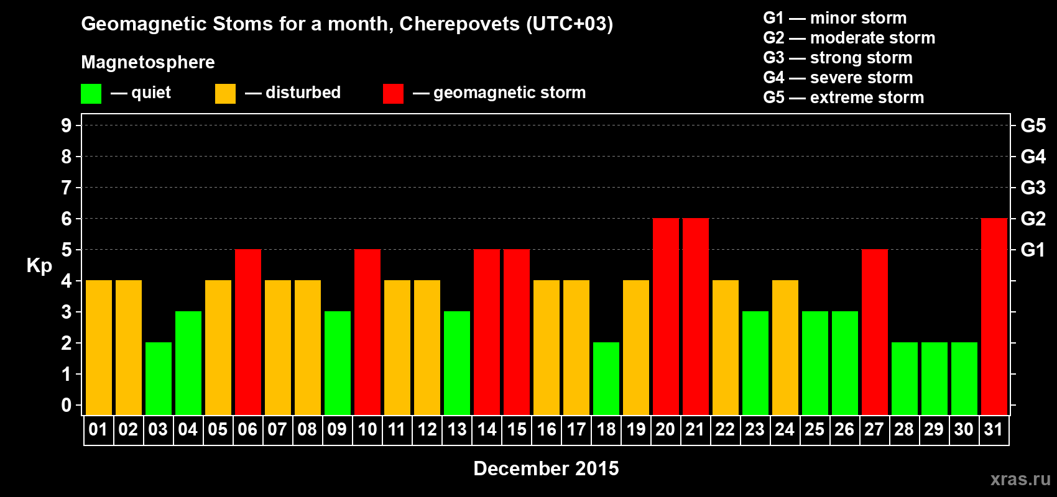
Task: Click the red geomagnetic storm legend swatch
Action: 393,94
